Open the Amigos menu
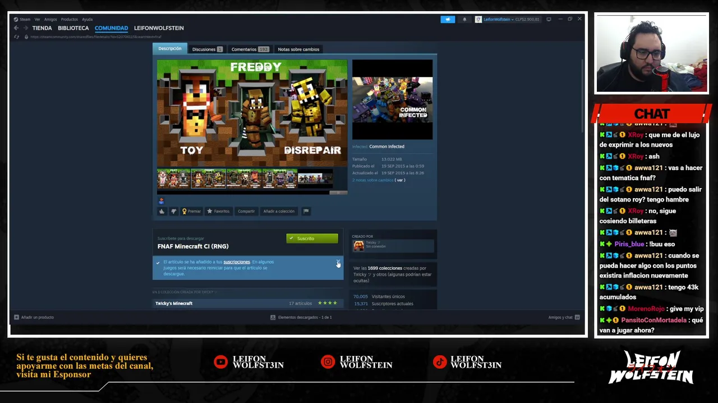Image resolution: width=718 pixels, height=403 pixels. coord(50,19)
